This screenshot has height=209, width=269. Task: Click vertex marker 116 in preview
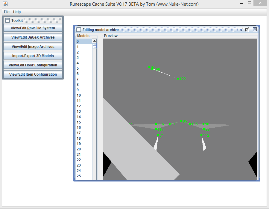tap(156, 123)
